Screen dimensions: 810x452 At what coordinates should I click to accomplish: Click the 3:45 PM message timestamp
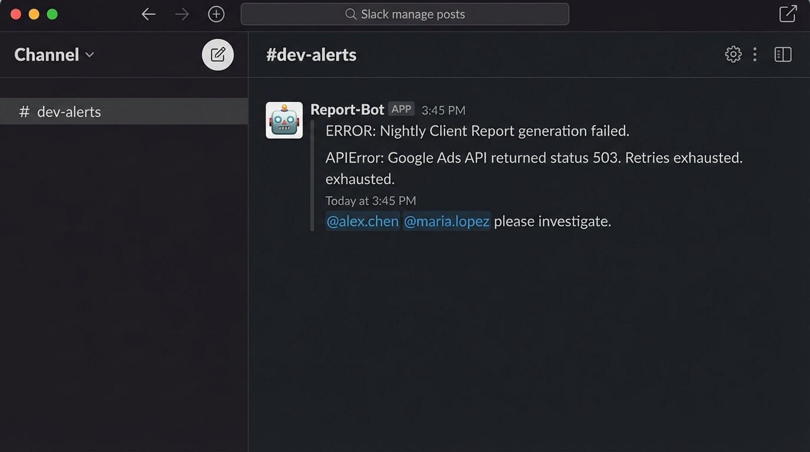(x=443, y=110)
